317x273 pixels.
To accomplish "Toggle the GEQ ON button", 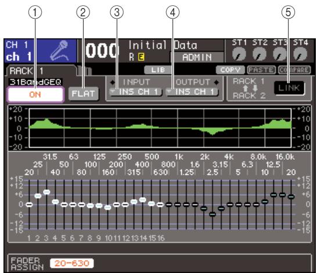I will [35, 95].
